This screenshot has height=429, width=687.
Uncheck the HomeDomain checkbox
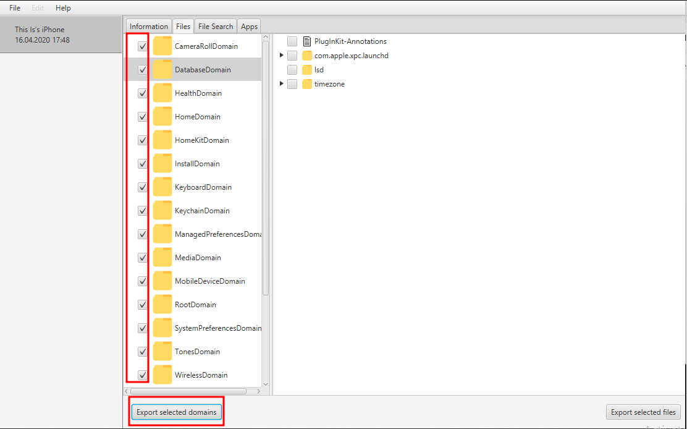[x=142, y=117]
